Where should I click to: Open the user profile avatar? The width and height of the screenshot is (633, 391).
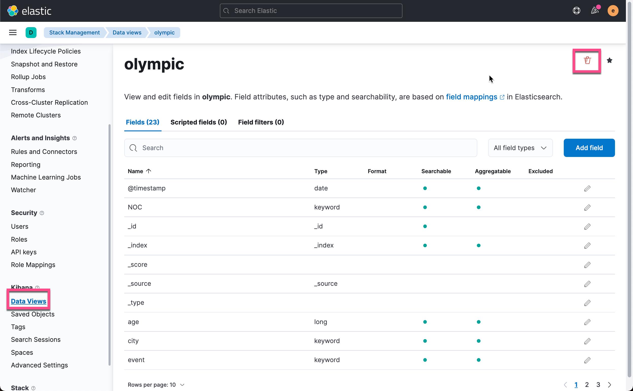click(x=613, y=11)
